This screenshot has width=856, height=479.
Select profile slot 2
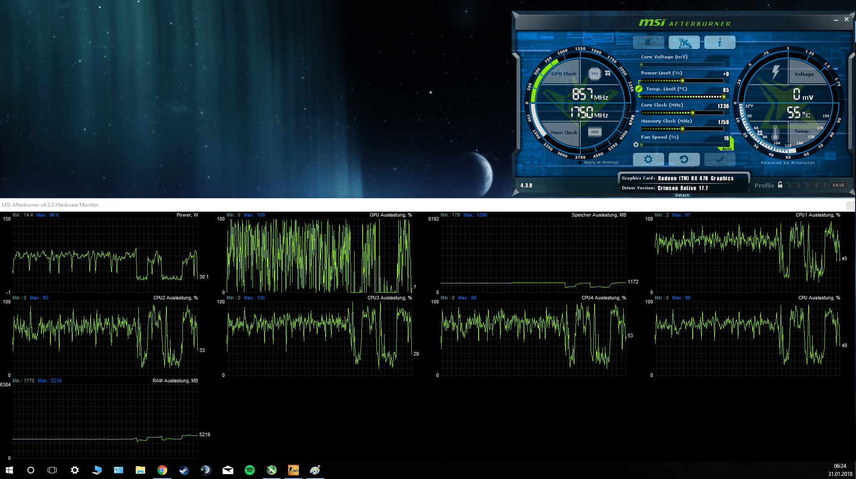[798, 185]
